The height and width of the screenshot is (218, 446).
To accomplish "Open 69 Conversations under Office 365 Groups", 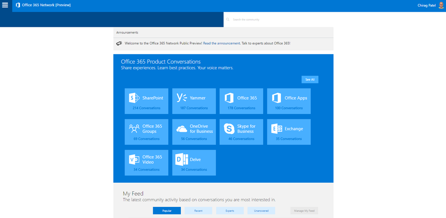I will coord(146,139).
